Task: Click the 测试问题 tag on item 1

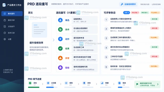Action: [x=155, y=19]
